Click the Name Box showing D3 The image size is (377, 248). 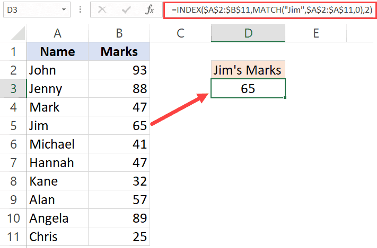[x=37, y=10]
